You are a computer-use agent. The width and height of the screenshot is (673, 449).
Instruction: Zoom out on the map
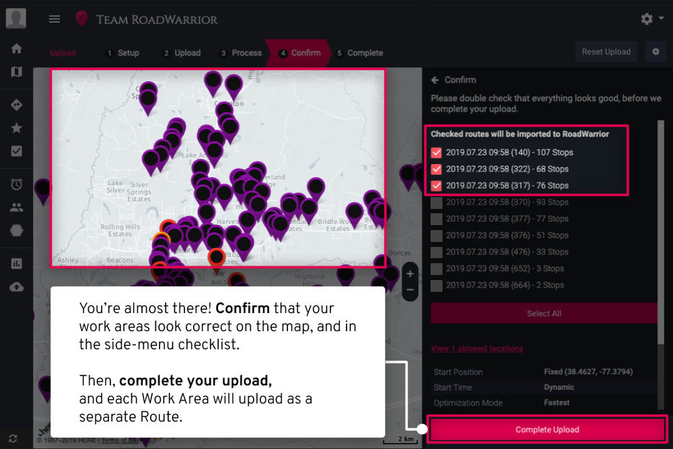point(410,290)
